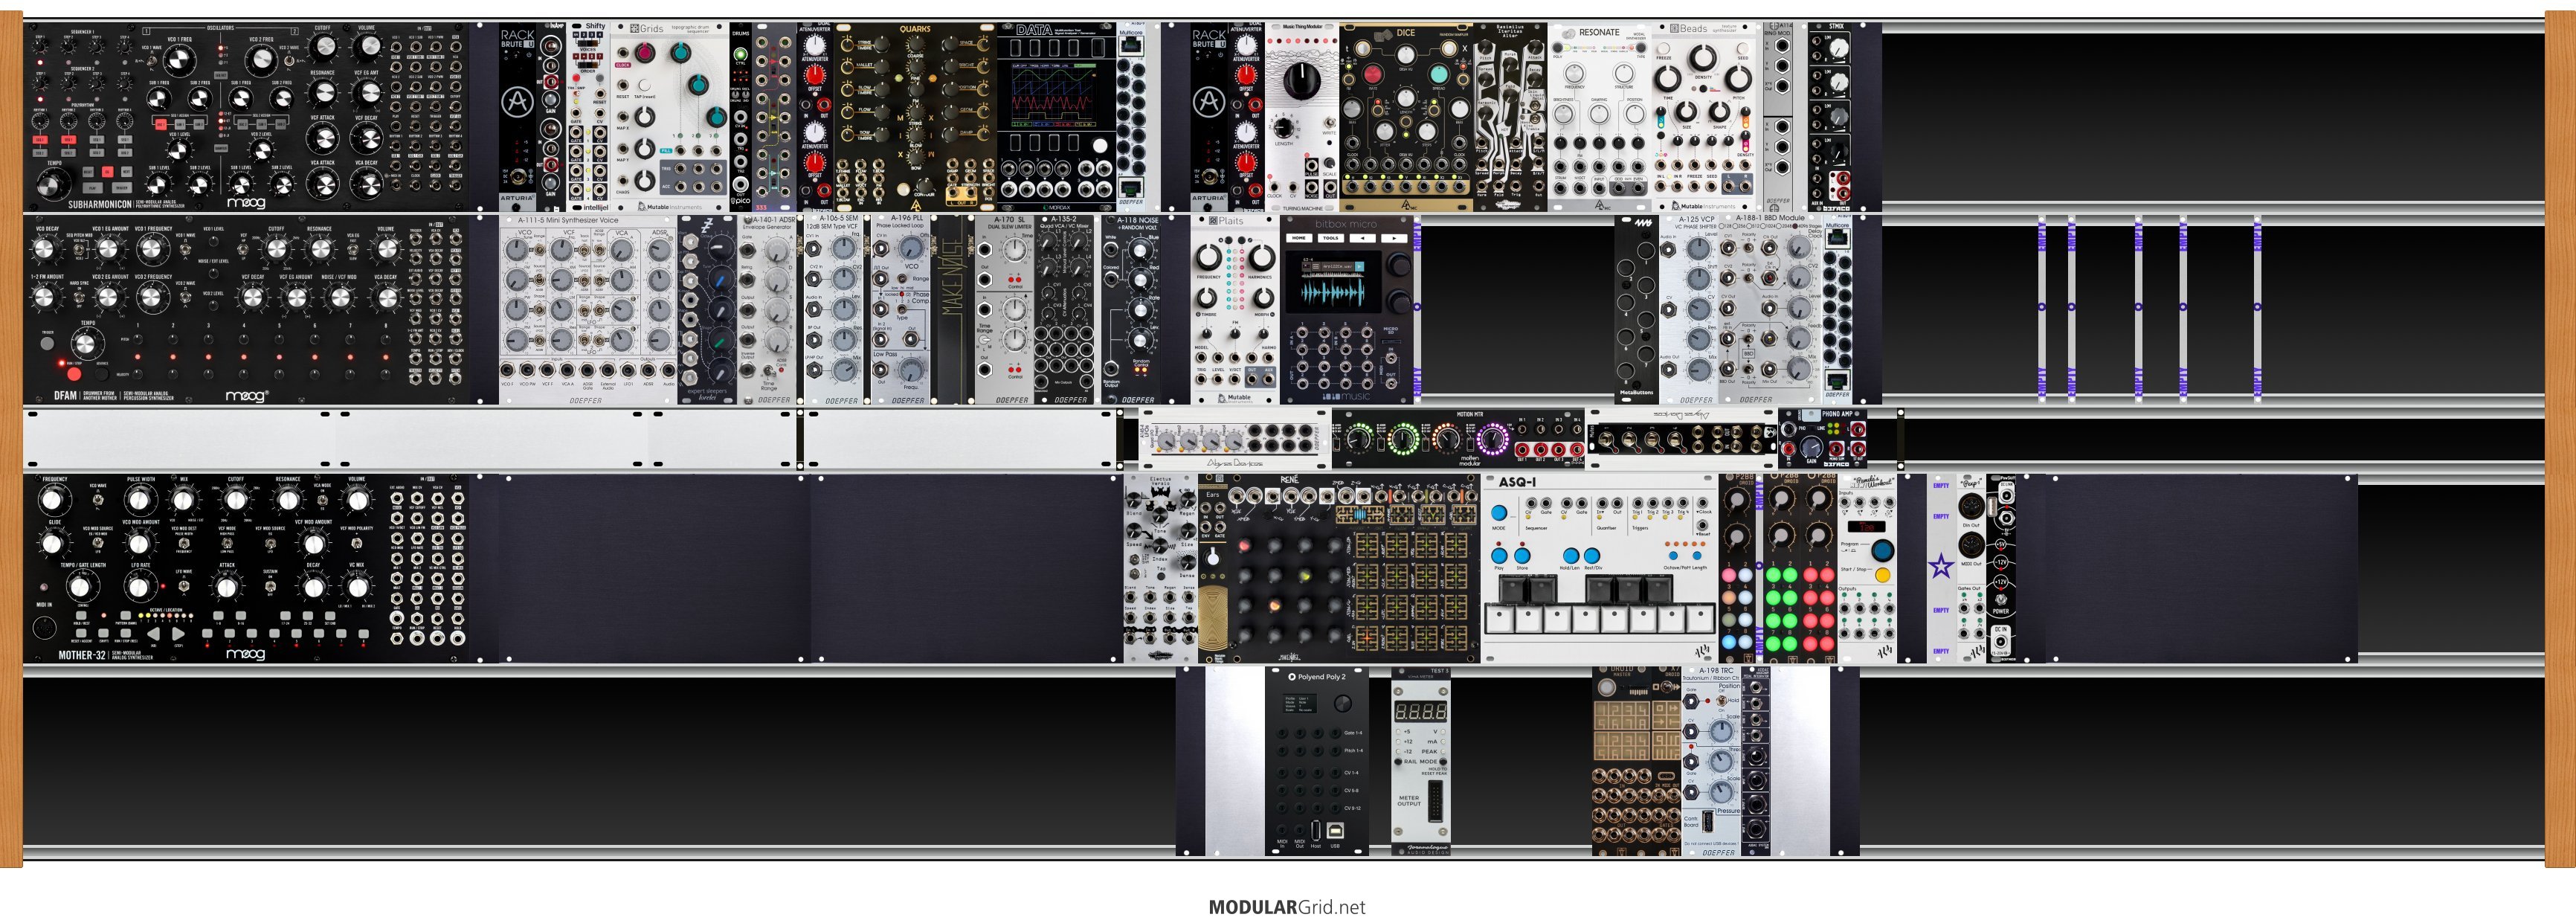Select the Expert Sleepers Lorelei module

point(707,310)
